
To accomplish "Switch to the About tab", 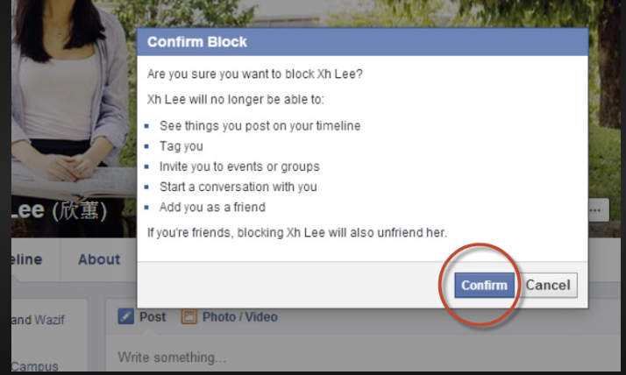I will pos(99,259).
